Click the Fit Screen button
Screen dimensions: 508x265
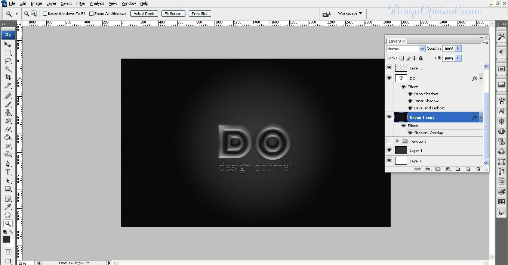point(173,13)
